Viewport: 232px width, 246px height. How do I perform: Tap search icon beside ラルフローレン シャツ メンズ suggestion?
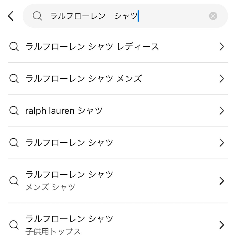click(x=14, y=79)
